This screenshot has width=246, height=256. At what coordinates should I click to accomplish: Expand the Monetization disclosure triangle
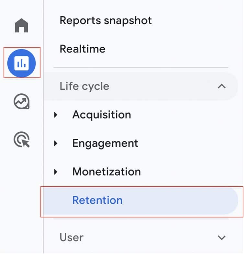56,172
